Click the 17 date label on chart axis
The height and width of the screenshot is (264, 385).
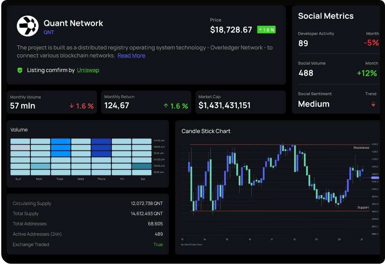271,239
